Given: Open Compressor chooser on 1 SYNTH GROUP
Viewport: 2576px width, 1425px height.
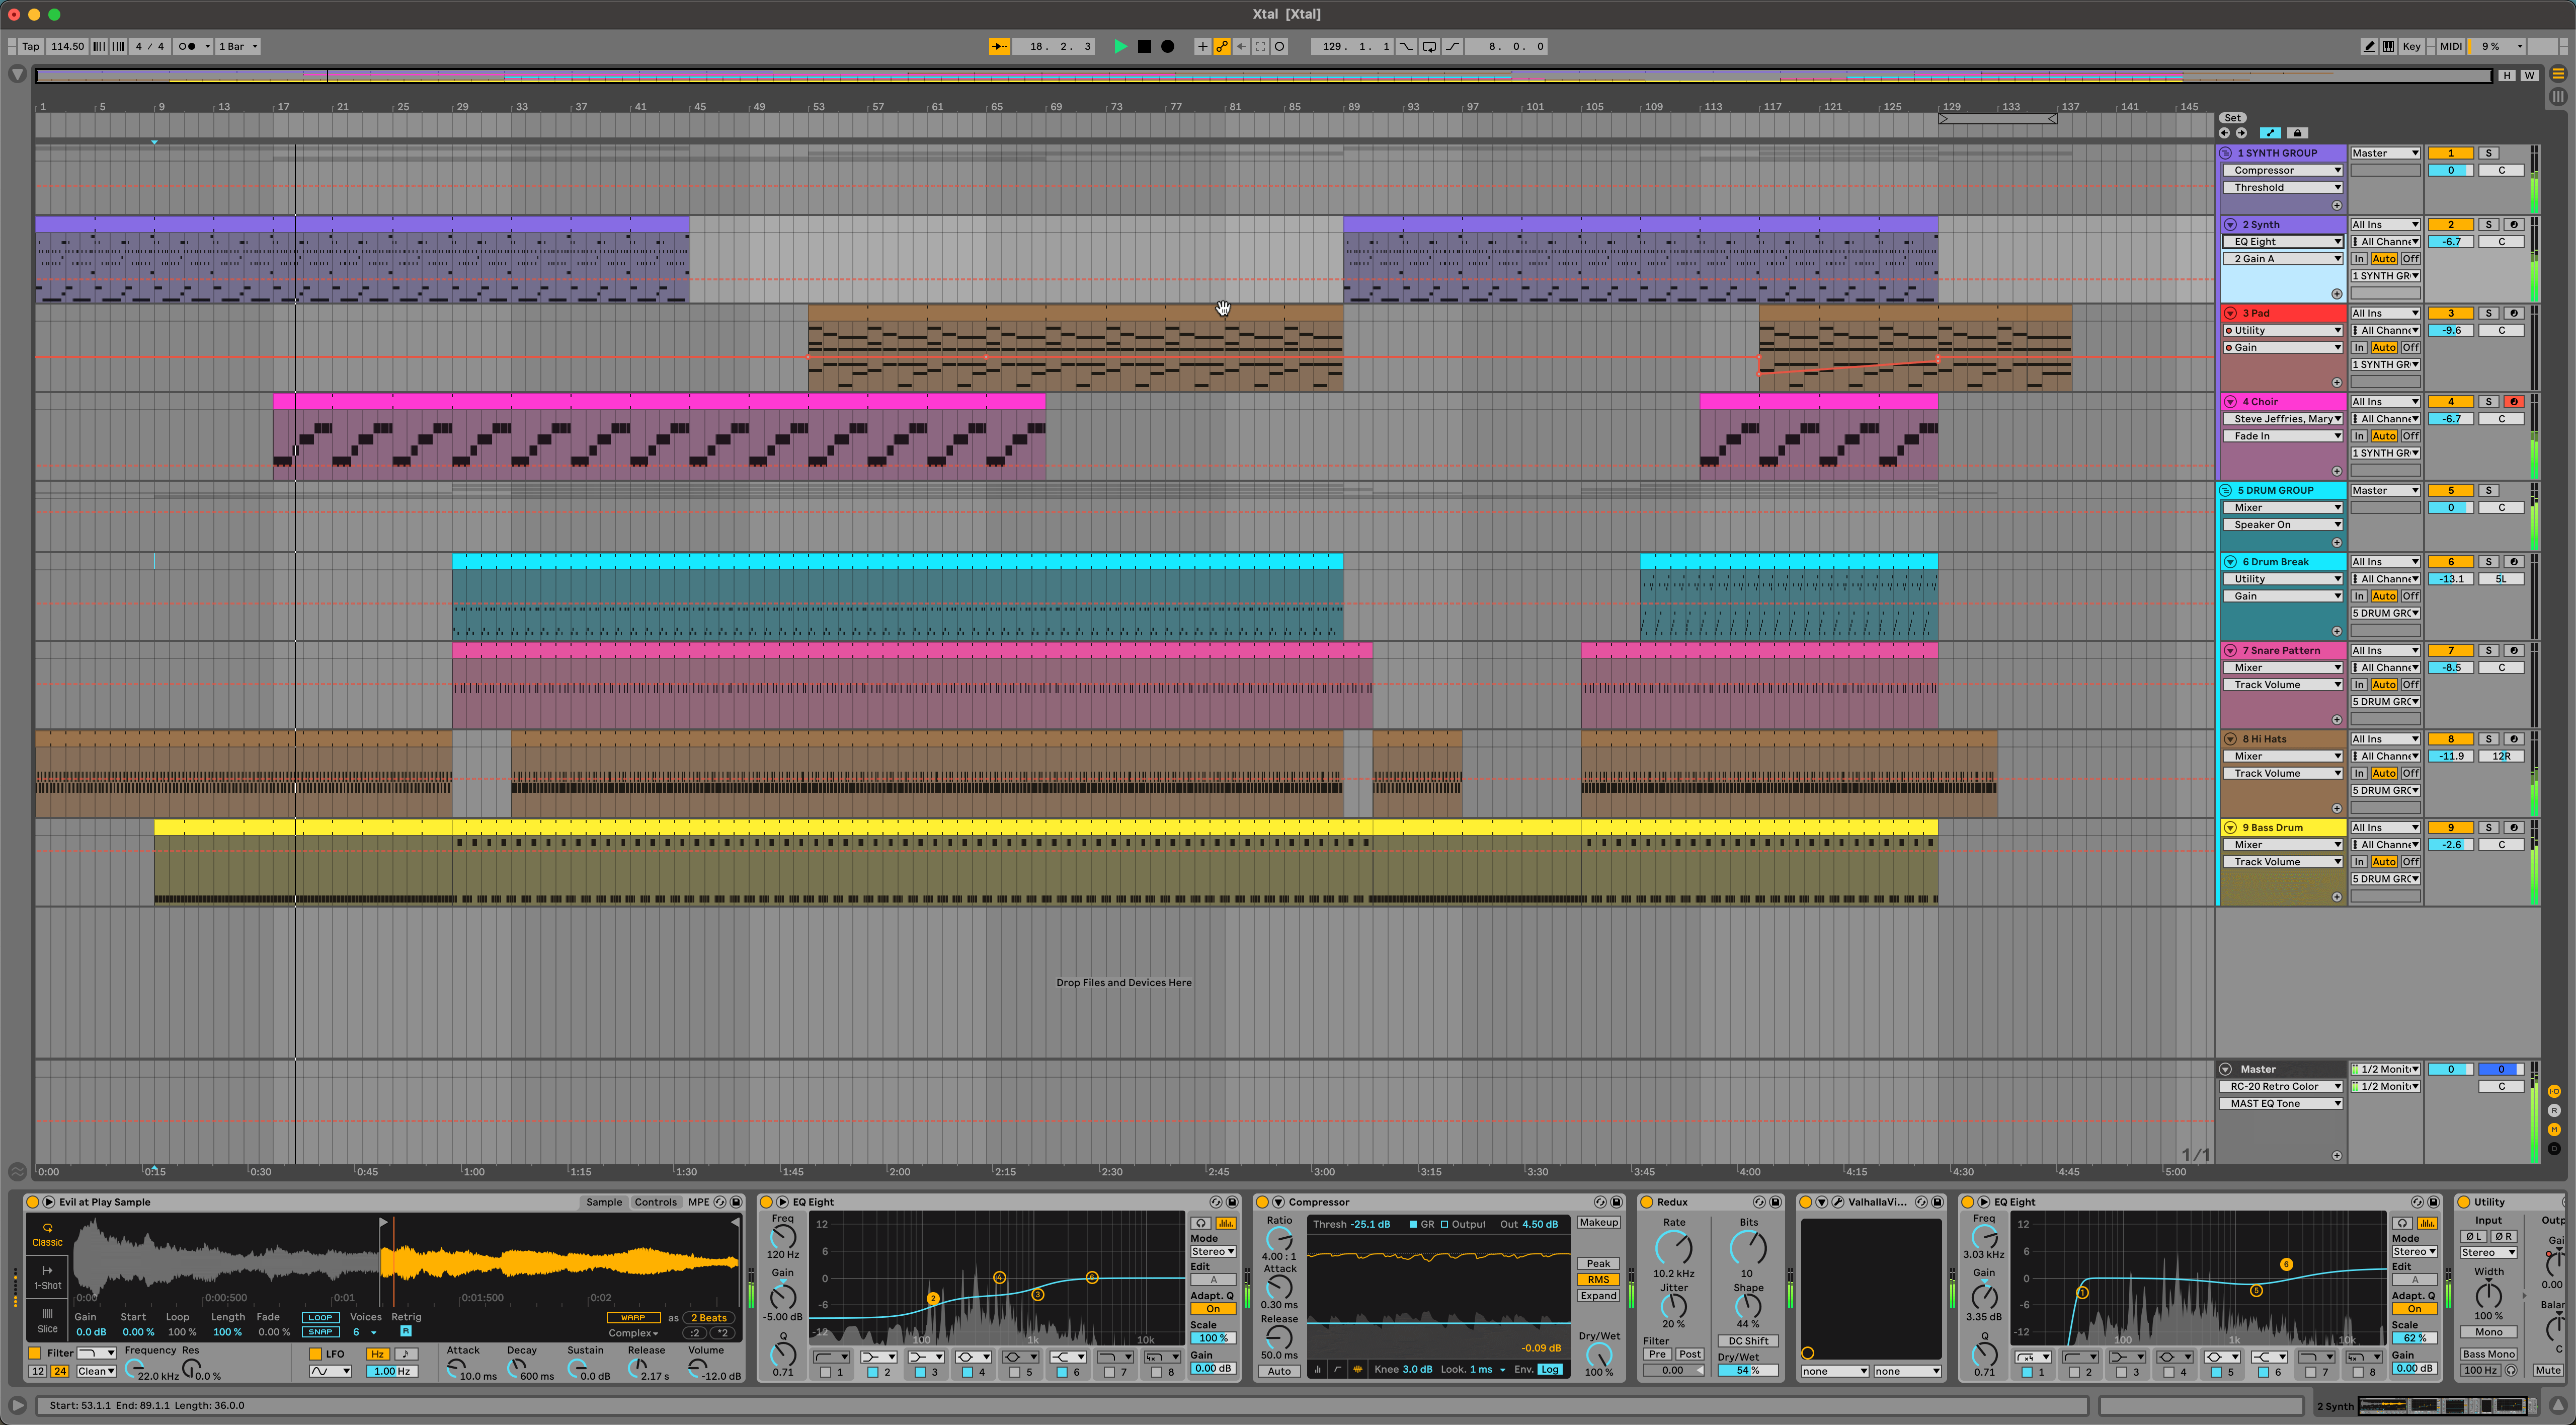Looking at the screenshot, I should pos(2283,170).
